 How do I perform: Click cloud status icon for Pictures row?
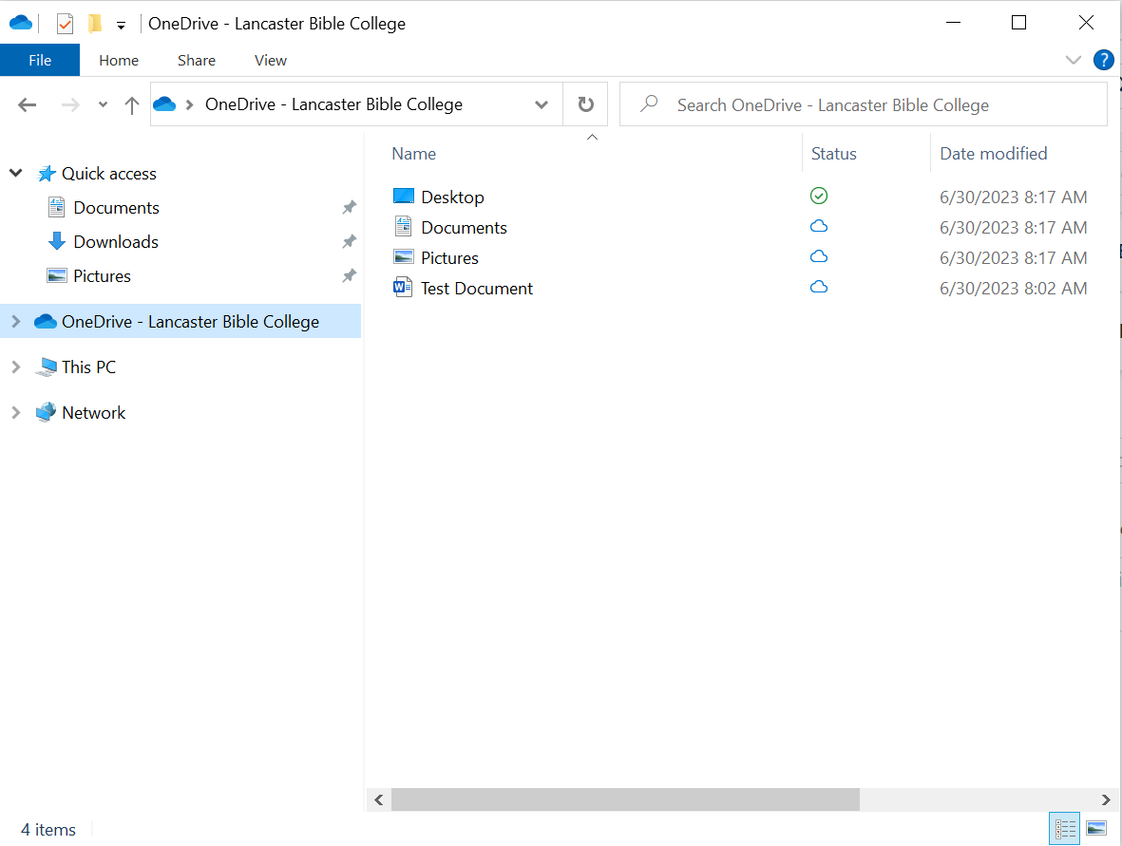coord(819,256)
